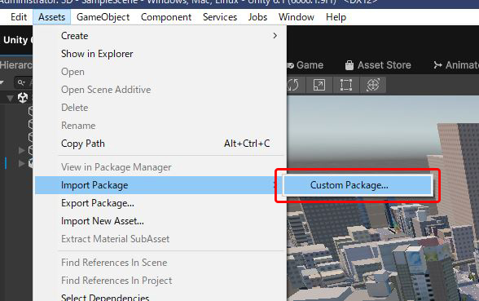This screenshot has height=301, width=479.
Task: Select the Scale tool icon
Action: click(x=319, y=85)
